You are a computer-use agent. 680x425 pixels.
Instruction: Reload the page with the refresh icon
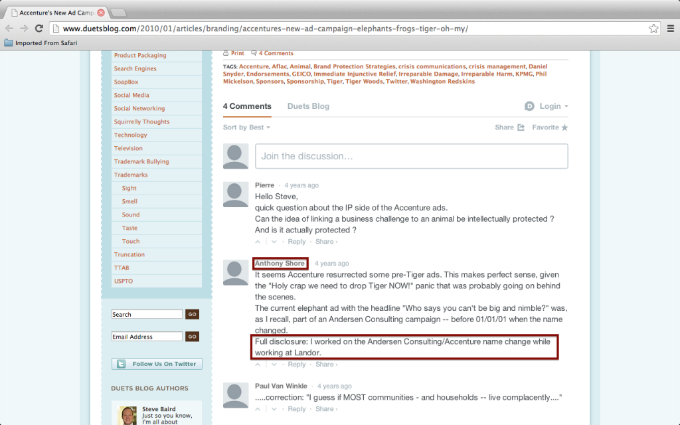pos(39,29)
